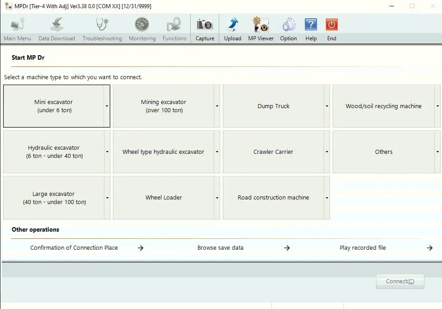Pick the Others machine type
This screenshot has height=309, width=442.
click(383, 152)
